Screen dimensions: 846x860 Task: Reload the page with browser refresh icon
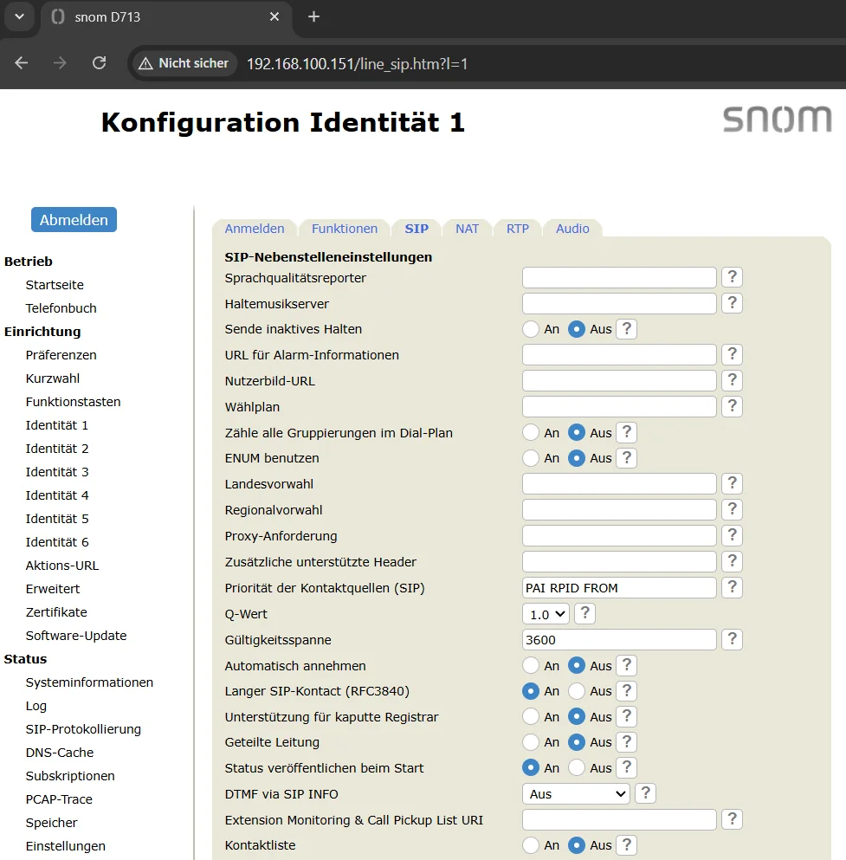pos(100,63)
